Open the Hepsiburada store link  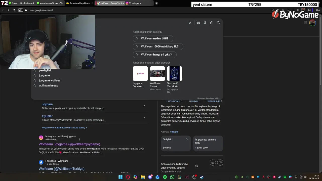215,101
